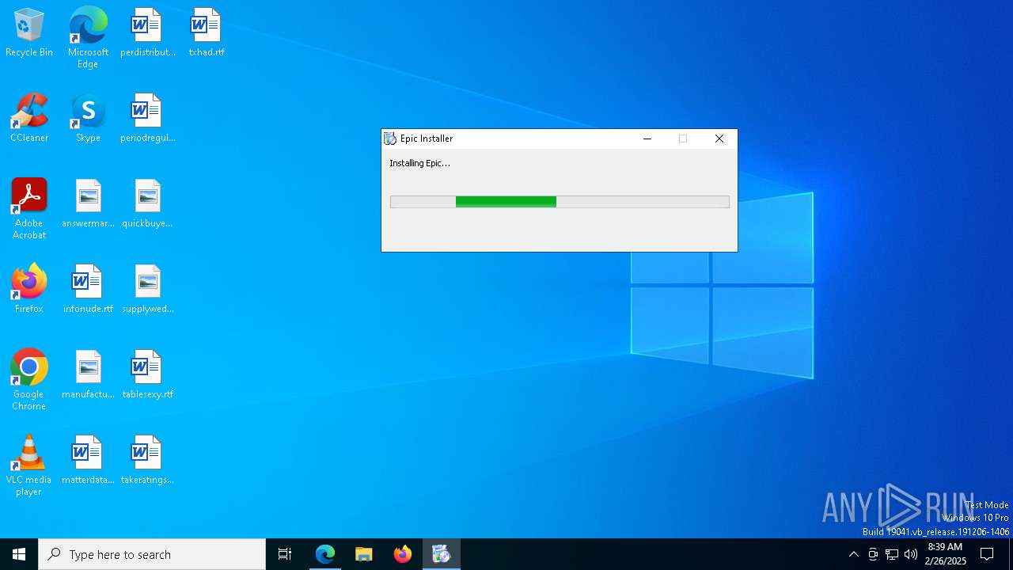Close the Epic Installer window

coord(719,139)
